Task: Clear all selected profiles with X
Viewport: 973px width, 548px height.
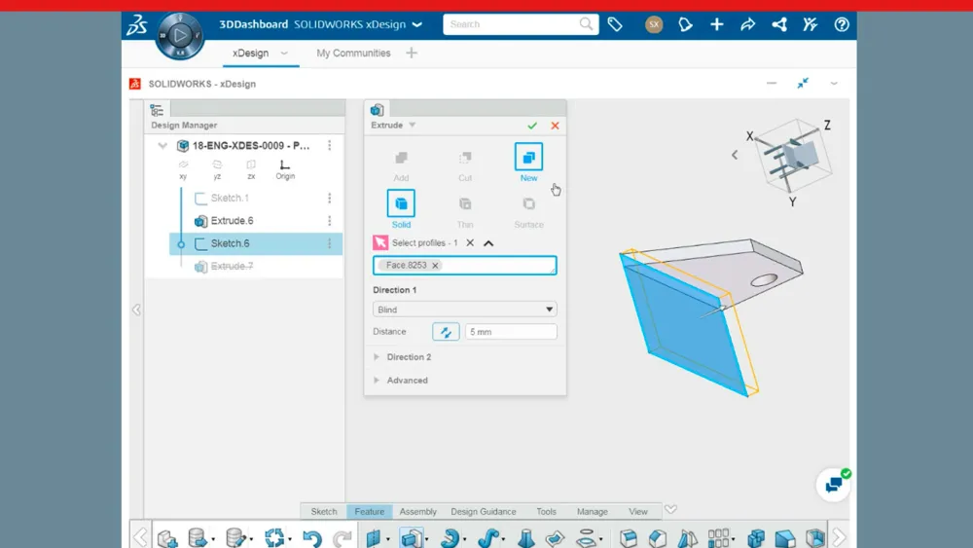Action: 470,242
